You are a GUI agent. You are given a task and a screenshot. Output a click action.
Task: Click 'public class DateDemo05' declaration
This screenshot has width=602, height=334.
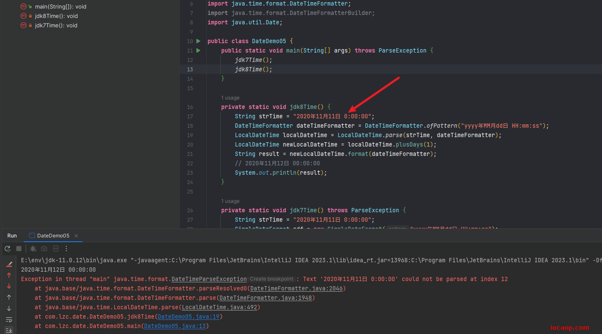(x=246, y=41)
